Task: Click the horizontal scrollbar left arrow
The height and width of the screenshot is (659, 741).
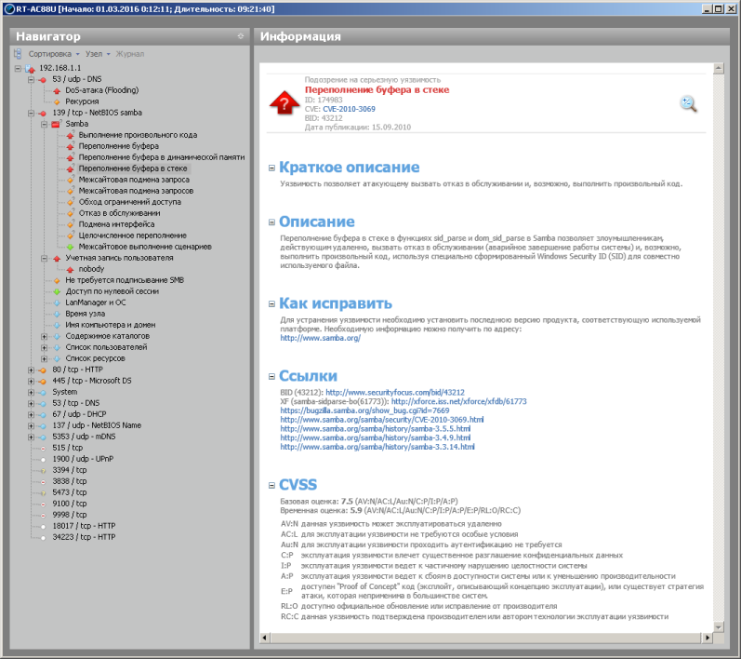Action: point(265,638)
